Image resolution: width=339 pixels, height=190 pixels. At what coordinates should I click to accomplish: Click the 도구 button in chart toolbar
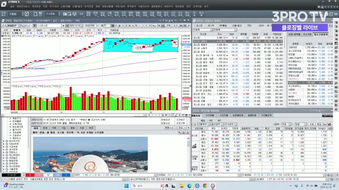[175, 26]
